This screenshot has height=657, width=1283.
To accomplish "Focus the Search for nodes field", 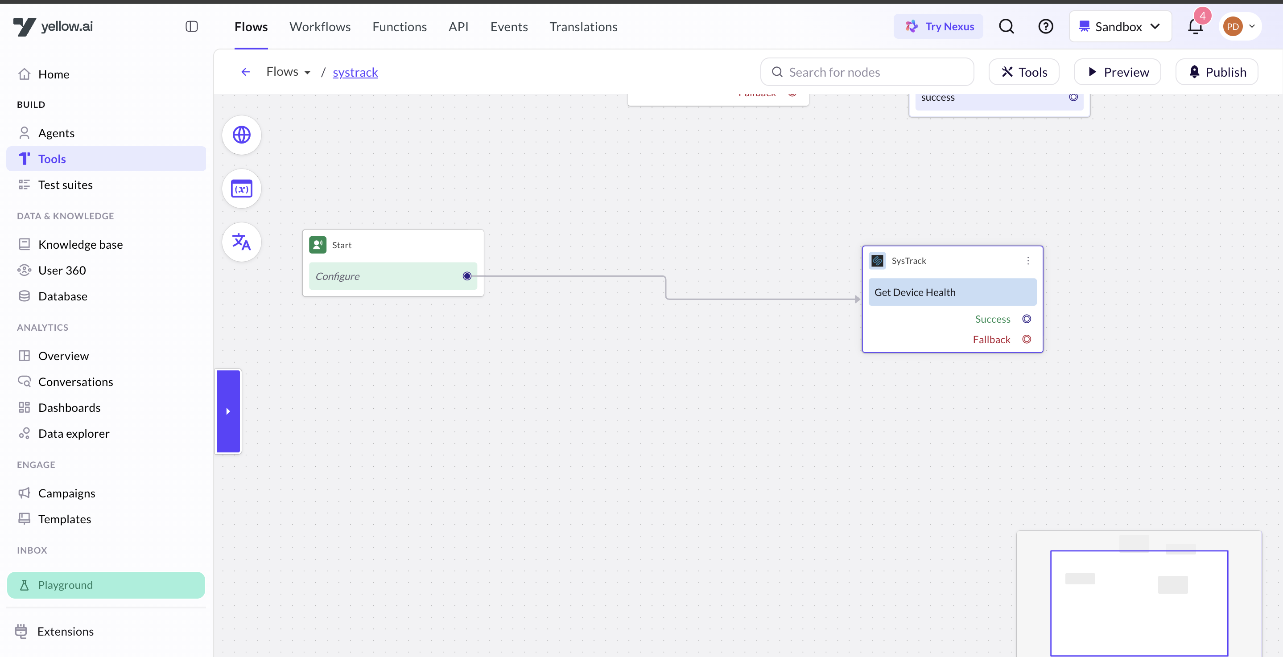I will click(x=867, y=72).
